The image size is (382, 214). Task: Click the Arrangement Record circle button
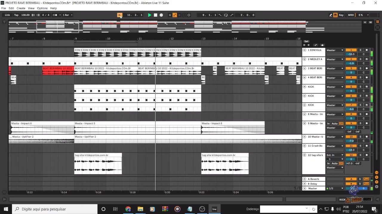pyautogui.click(x=161, y=15)
